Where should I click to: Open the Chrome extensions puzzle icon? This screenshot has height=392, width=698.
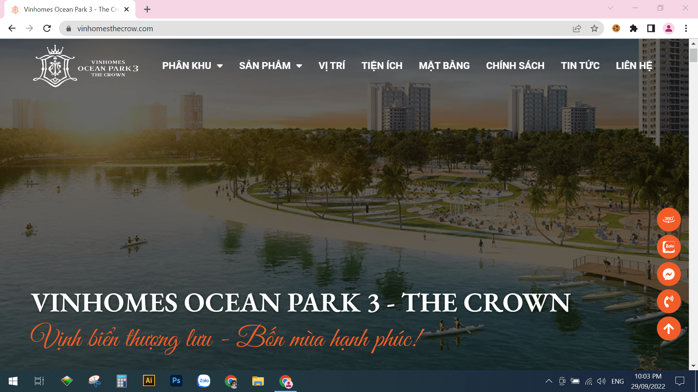(x=633, y=28)
